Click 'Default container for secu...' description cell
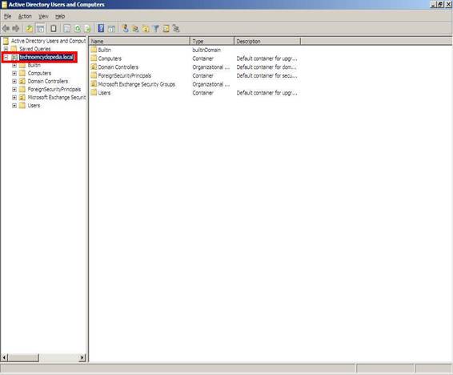453x375 pixels. 267,75
